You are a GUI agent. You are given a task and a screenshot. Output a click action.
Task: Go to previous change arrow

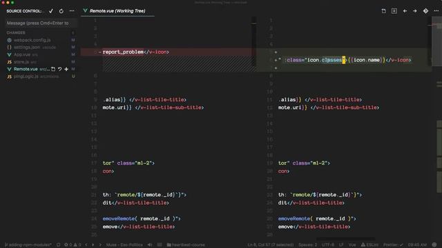point(405,11)
